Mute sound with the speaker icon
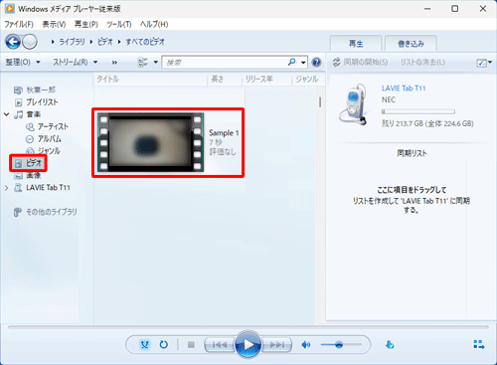Image resolution: width=497 pixels, height=365 pixels. pyautogui.click(x=306, y=345)
